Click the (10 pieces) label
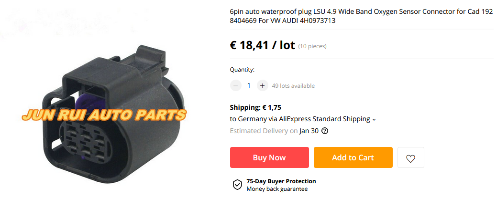This screenshot has width=497, height=198. [x=312, y=46]
